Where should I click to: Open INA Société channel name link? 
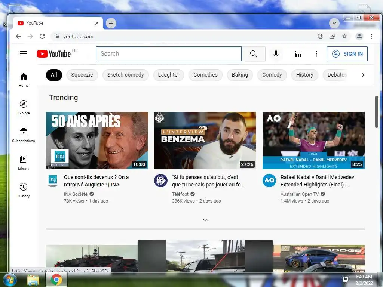click(76, 194)
